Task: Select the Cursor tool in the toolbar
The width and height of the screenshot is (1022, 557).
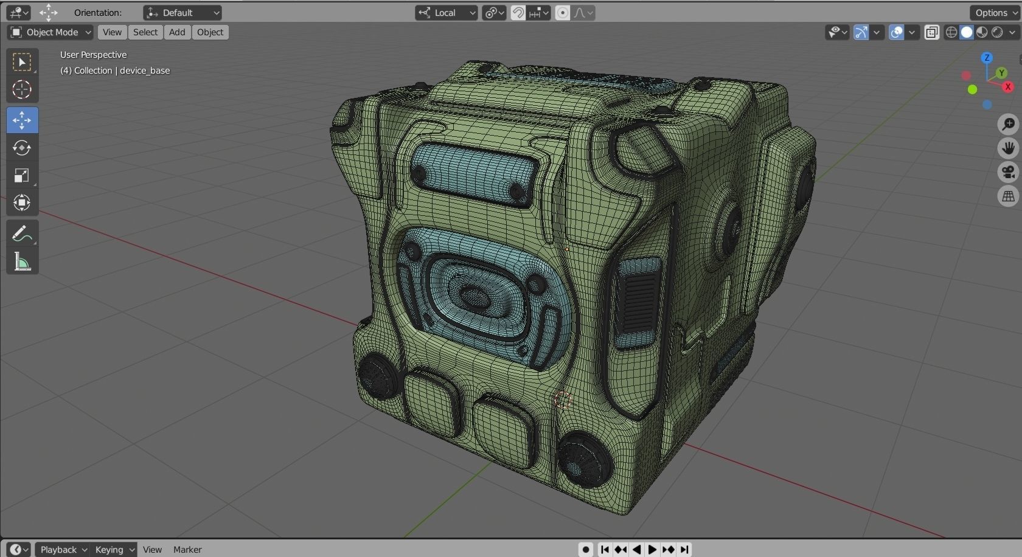Action: point(22,90)
